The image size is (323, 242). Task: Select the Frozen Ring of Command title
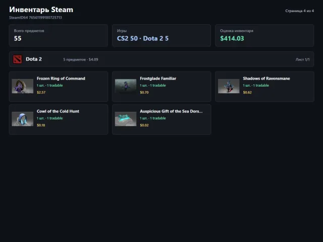point(61,79)
